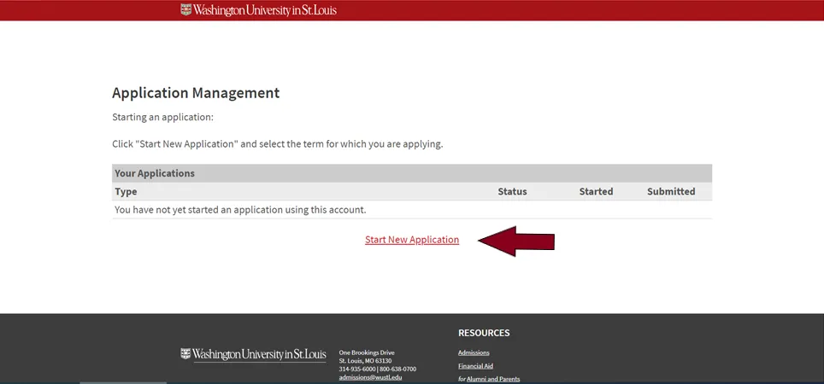Open the Start New Application link
The height and width of the screenshot is (384, 824).
[x=412, y=240]
